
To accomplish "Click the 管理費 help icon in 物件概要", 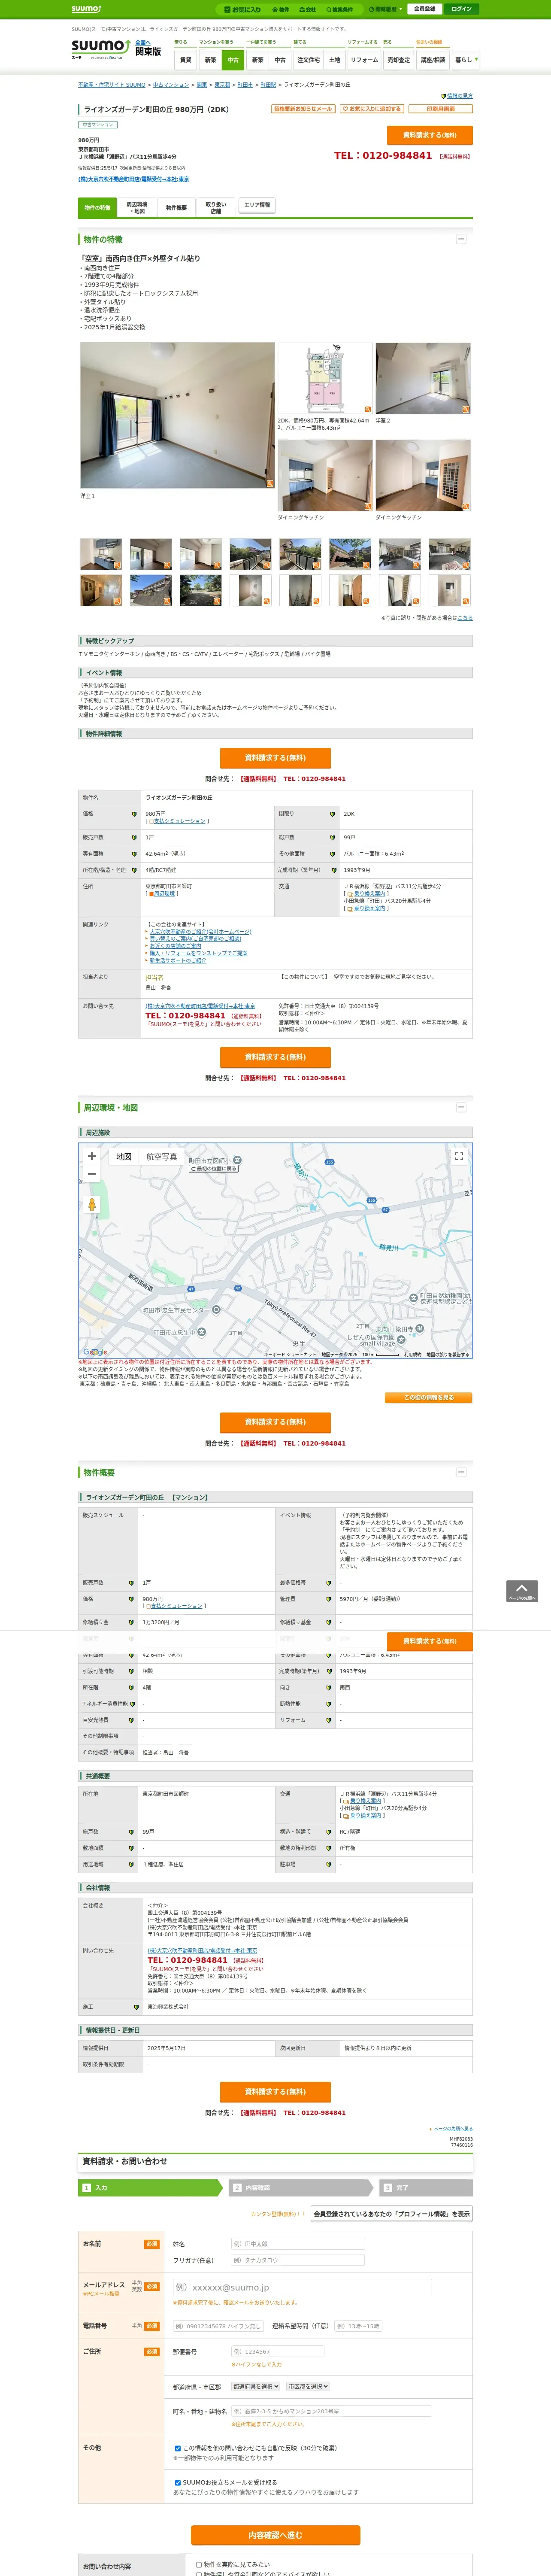I will pos(328,1599).
